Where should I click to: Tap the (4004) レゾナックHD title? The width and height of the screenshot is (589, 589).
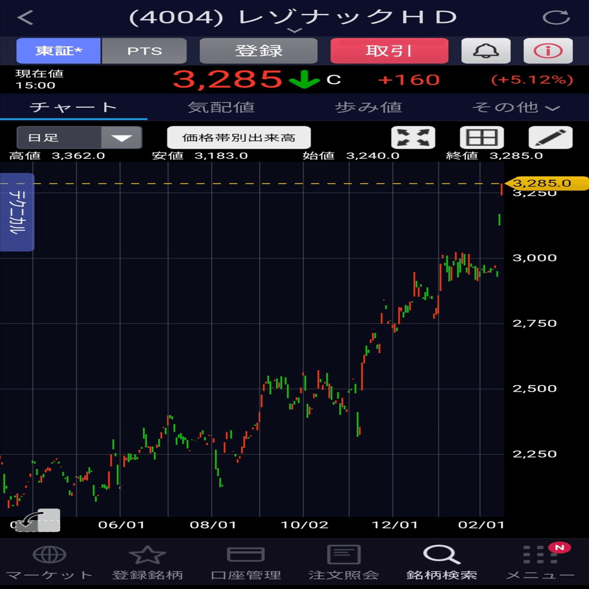point(293,17)
